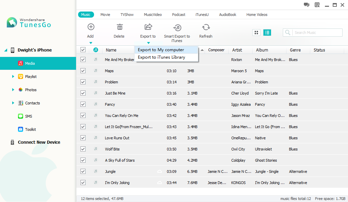Viewport: 348px width, 202px height.
Task: Open the feedback chat icon
Action: [307, 5]
